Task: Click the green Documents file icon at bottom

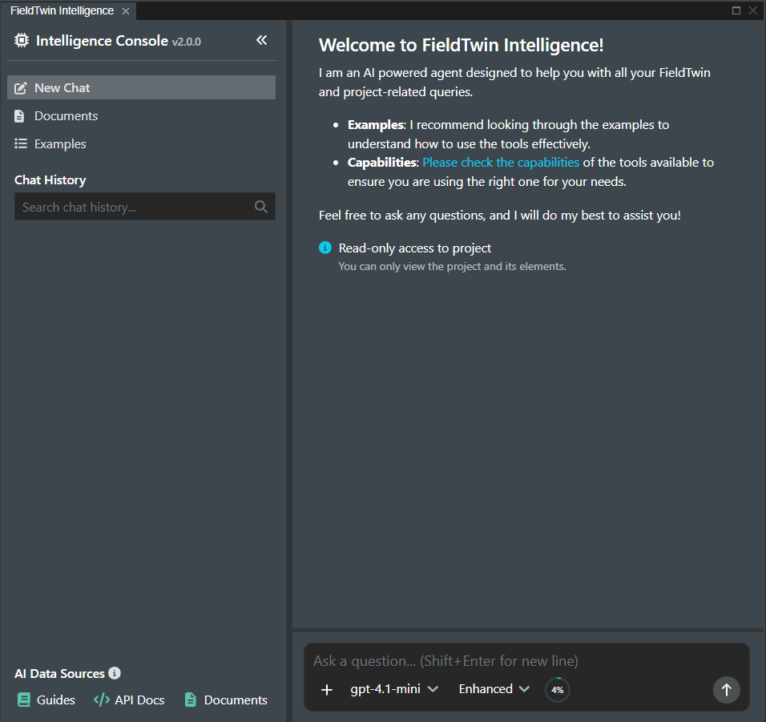Action: [191, 700]
